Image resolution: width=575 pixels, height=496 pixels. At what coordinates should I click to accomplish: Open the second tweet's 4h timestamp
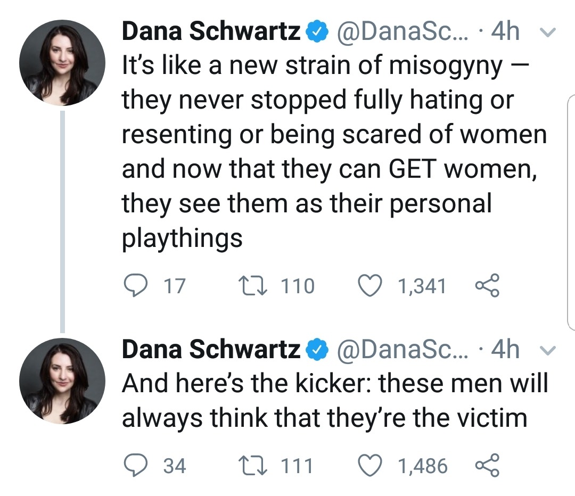click(505, 349)
